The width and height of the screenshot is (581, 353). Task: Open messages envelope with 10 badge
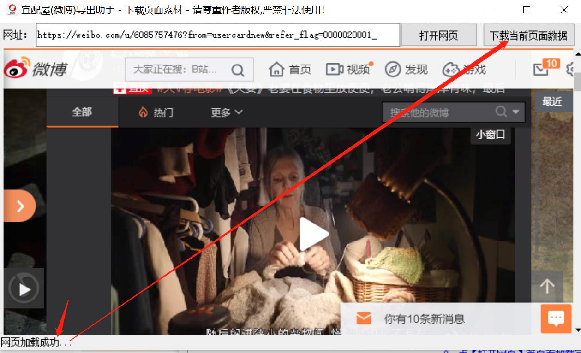tap(546, 67)
